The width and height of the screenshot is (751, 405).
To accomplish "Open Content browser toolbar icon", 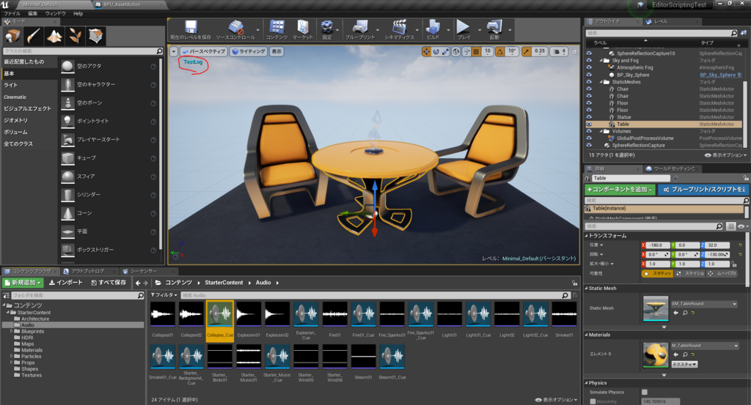I will [276, 29].
